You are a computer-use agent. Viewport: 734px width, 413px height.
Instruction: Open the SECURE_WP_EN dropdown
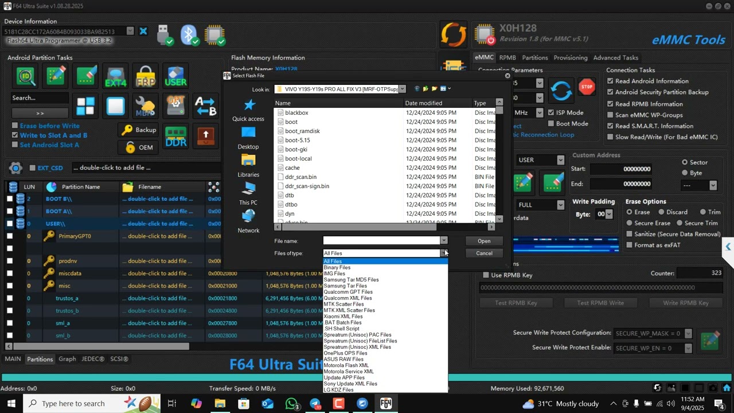point(688,348)
